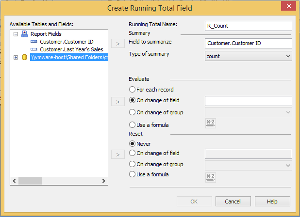Select Customer.Last Year's Sales in field list

pos(71,49)
